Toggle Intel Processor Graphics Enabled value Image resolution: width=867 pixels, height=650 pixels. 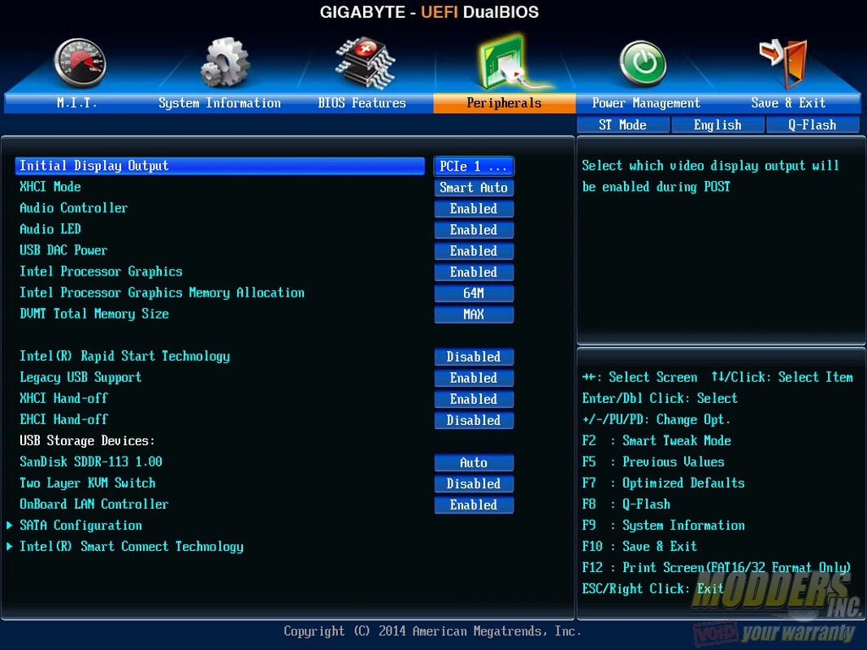pos(474,272)
